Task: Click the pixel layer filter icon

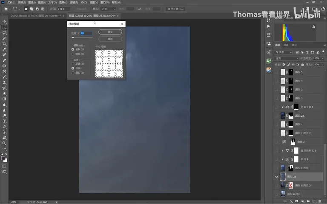Action: pos(297,52)
